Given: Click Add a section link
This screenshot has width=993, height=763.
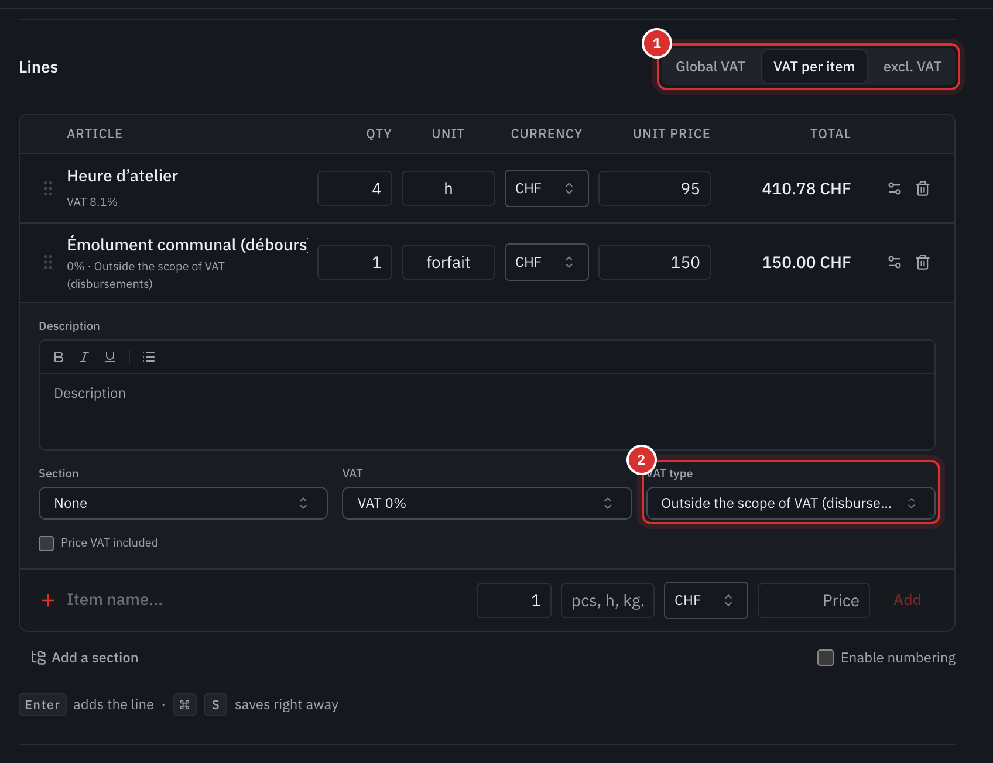Looking at the screenshot, I should pyautogui.click(x=95, y=658).
